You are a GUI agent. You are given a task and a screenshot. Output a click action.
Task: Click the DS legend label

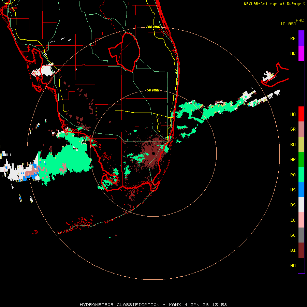pos(293,205)
